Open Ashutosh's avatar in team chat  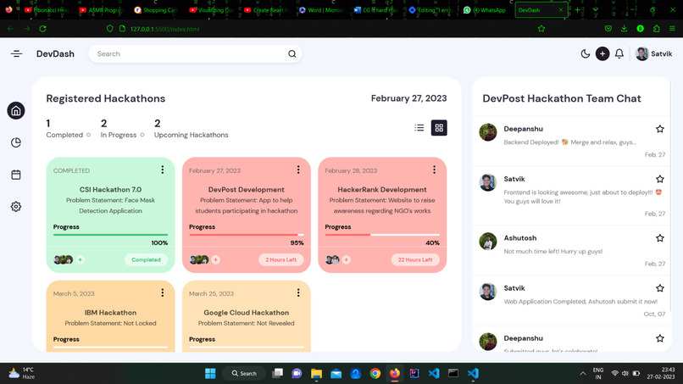[488, 242]
